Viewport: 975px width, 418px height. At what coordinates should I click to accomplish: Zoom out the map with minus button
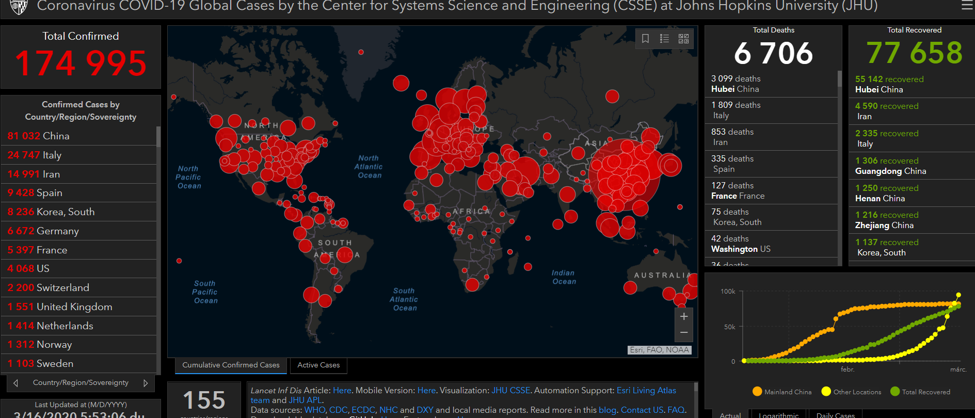(684, 333)
